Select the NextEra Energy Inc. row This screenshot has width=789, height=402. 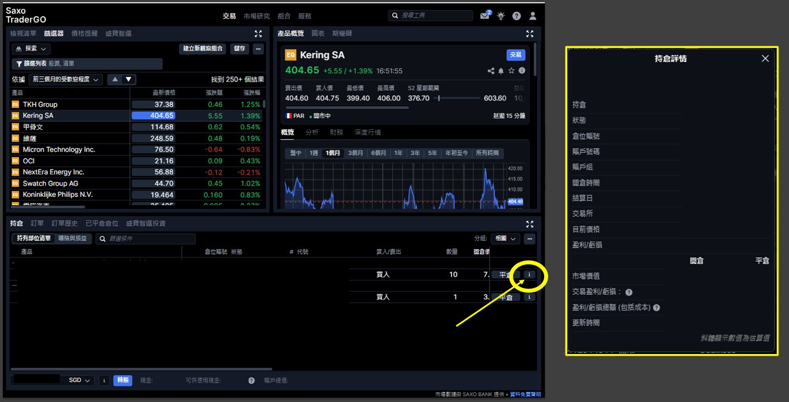137,172
